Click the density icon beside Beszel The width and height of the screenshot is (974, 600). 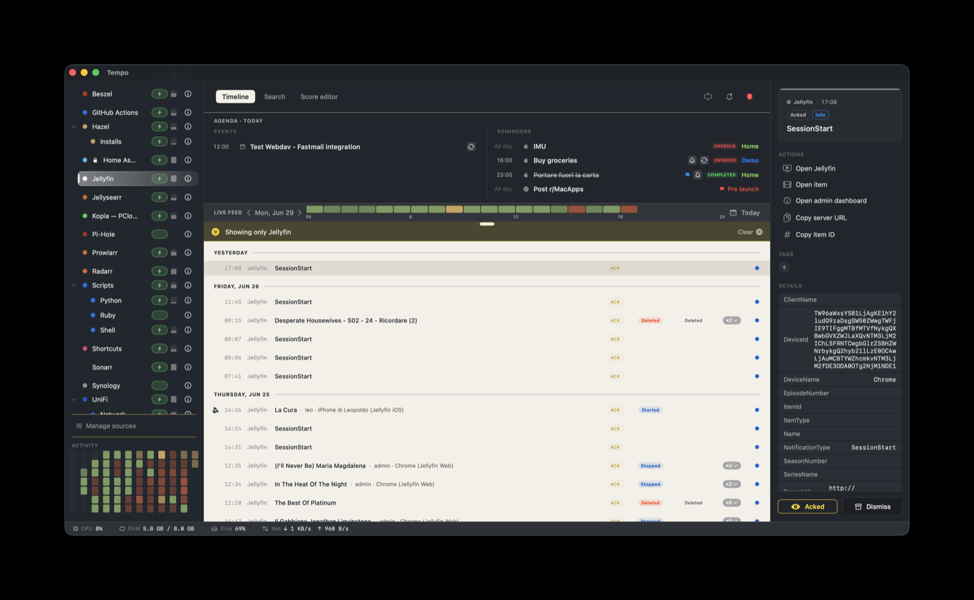coord(173,94)
